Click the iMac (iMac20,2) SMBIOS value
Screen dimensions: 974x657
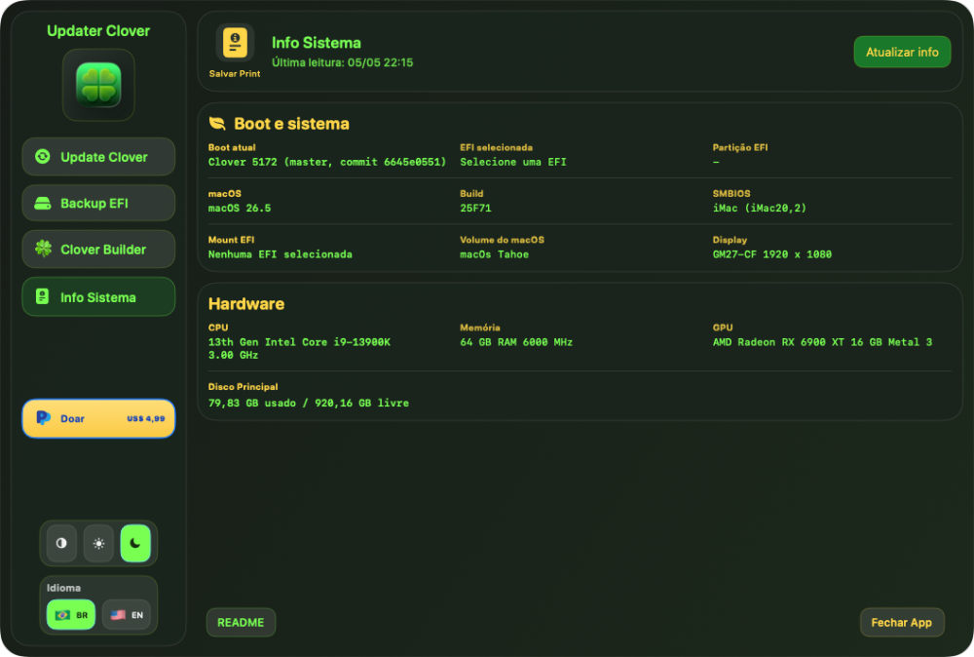759,208
